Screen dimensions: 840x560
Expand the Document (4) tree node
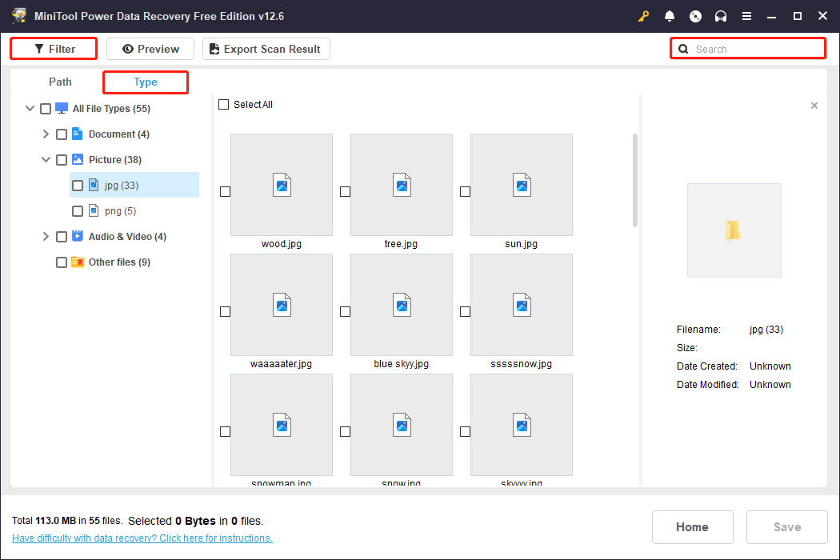[x=46, y=134]
